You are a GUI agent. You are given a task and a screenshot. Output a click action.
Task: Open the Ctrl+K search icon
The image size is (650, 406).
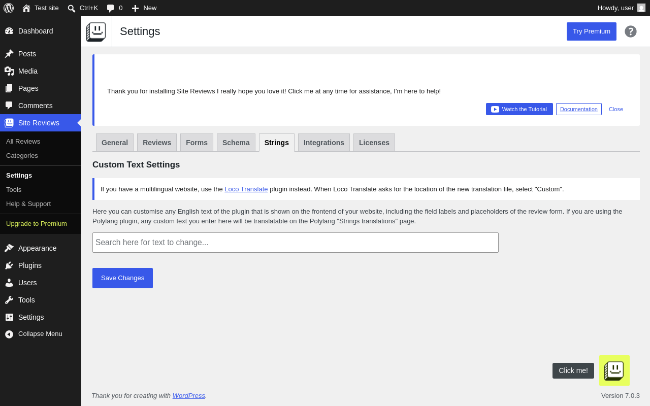(72, 8)
